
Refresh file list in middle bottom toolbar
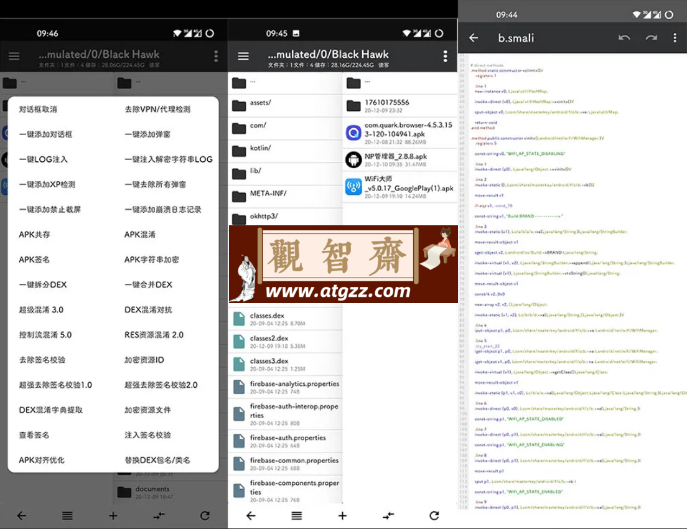click(x=434, y=515)
